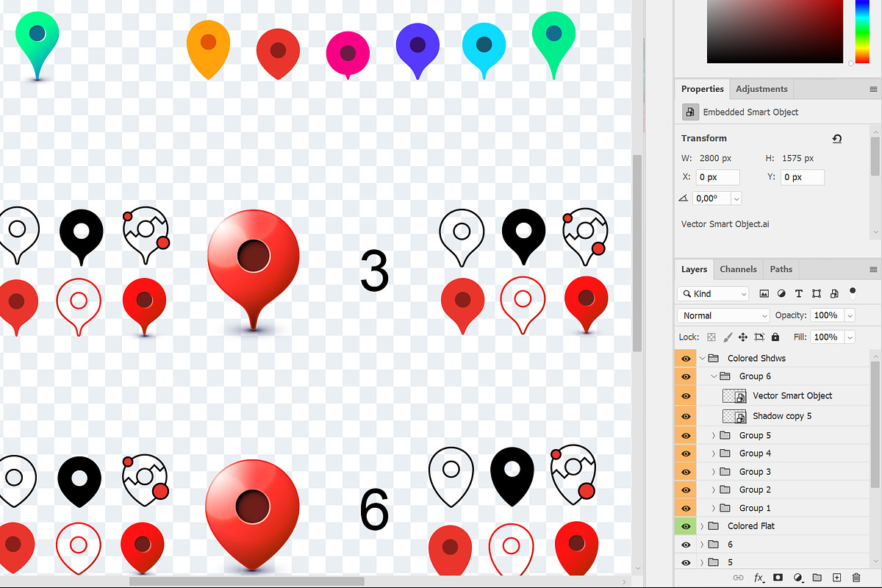Open the Normal blend mode dropdown
This screenshot has height=588, width=882.
click(723, 315)
